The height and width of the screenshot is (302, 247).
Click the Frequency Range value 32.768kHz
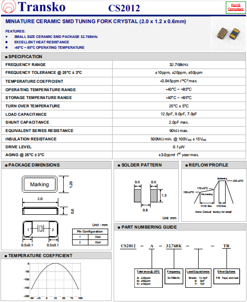(x=179, y=65)
